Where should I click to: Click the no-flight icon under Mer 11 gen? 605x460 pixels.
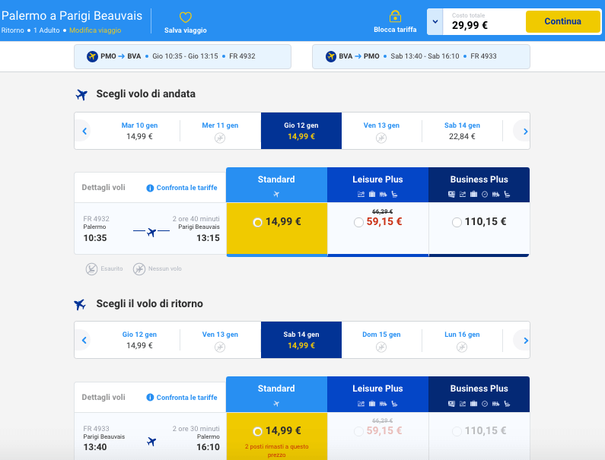220,138
